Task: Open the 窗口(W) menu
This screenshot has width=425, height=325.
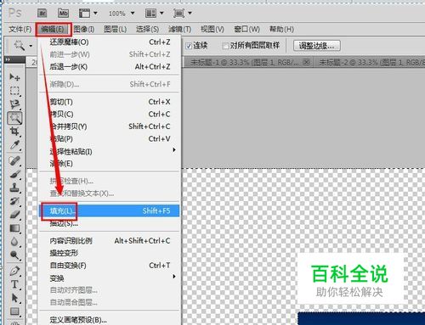Action: pos(246,29)
